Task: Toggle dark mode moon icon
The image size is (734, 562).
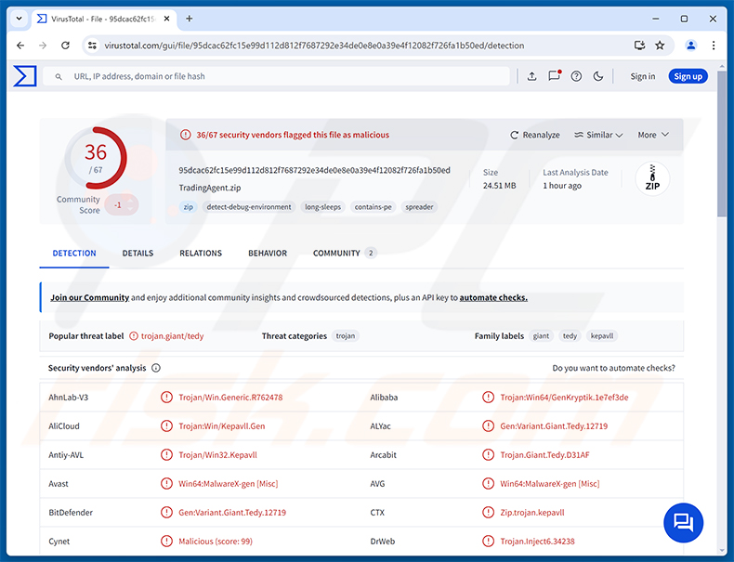Action: tap(597, 76)
